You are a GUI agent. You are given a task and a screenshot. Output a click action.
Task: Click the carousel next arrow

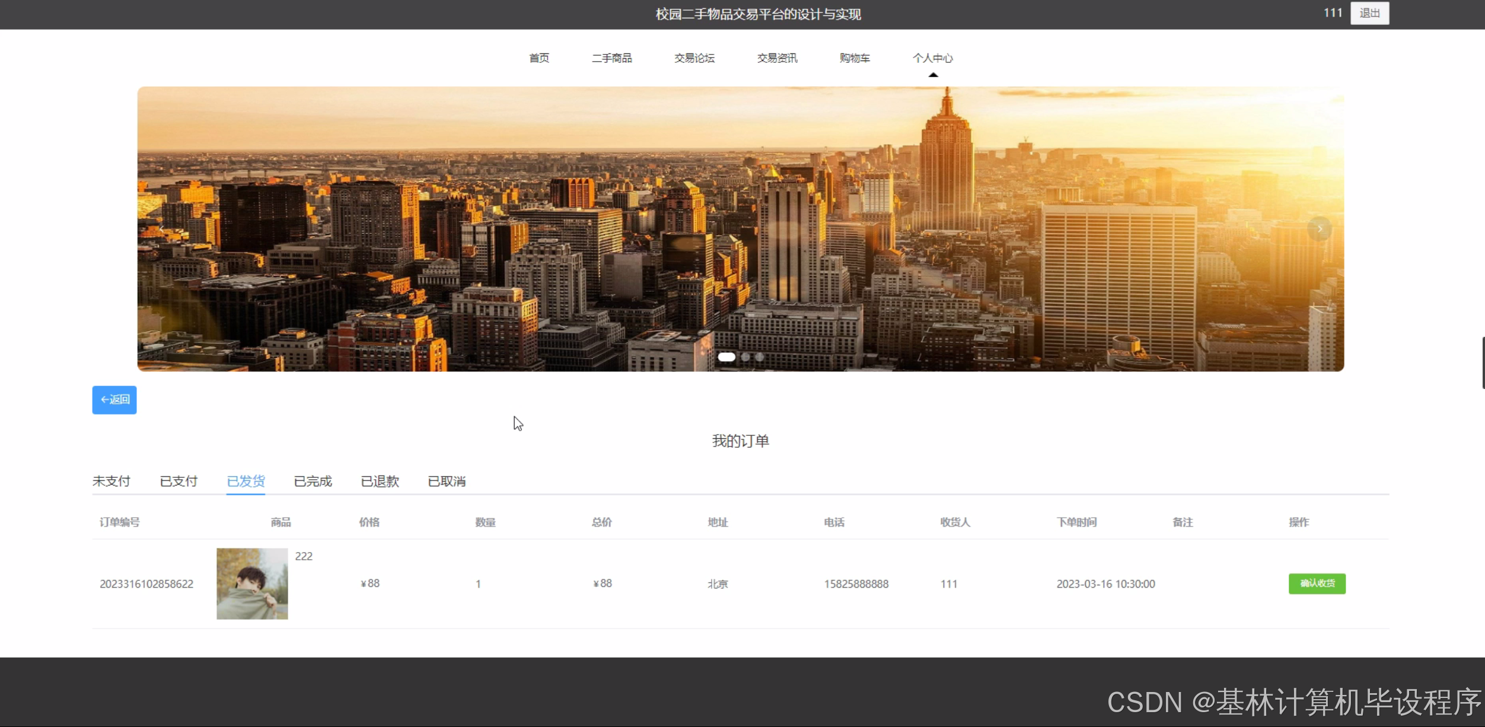click(1320, 229)
